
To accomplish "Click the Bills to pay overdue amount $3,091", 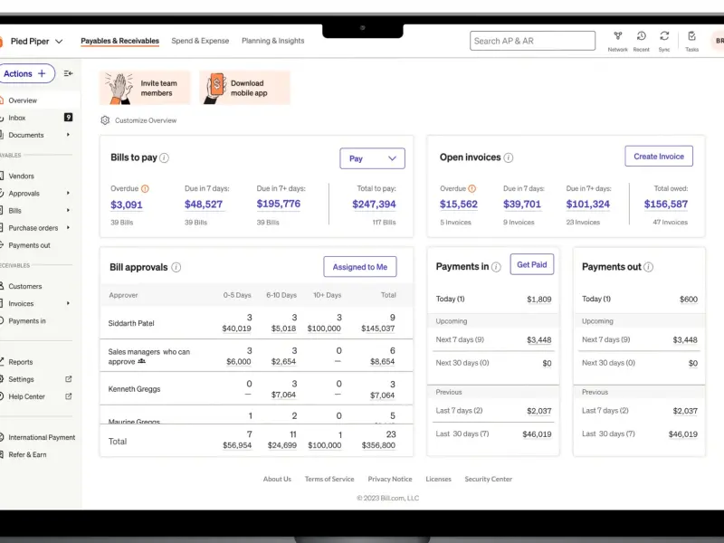I will click(127, 205).
